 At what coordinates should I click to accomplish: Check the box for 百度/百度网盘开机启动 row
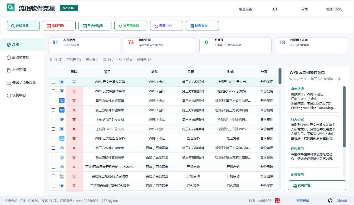53,167
